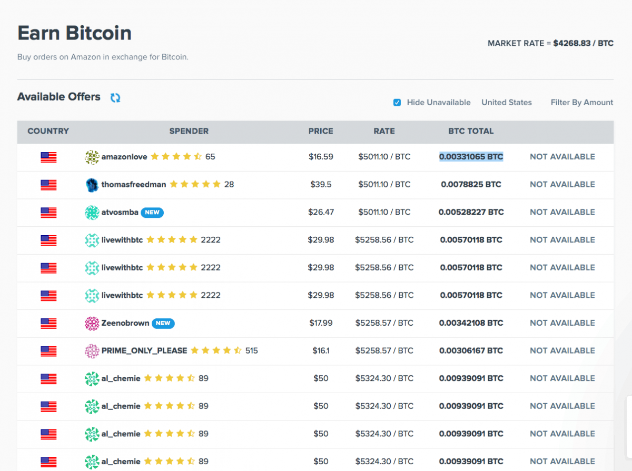Click the NEW badge beside Zeenobrown

pyautogui.click(x=163, y=323)
